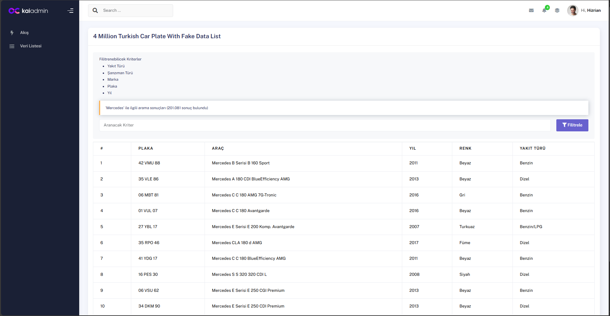Click the user avatar picture
The height and width of the screenshot is (316, 610).
pos(572,10)
